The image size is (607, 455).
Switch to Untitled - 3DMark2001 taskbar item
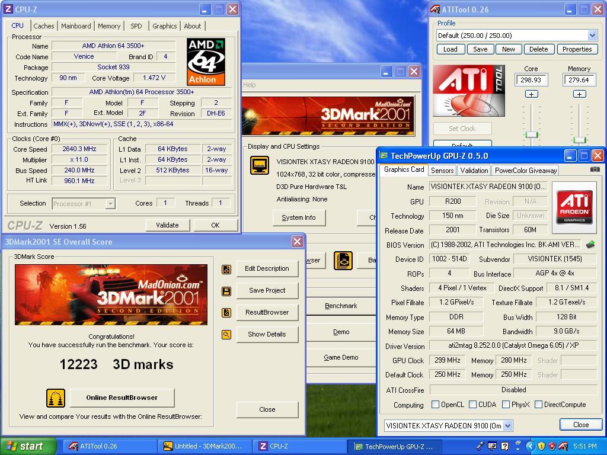(x=205, y=446)
